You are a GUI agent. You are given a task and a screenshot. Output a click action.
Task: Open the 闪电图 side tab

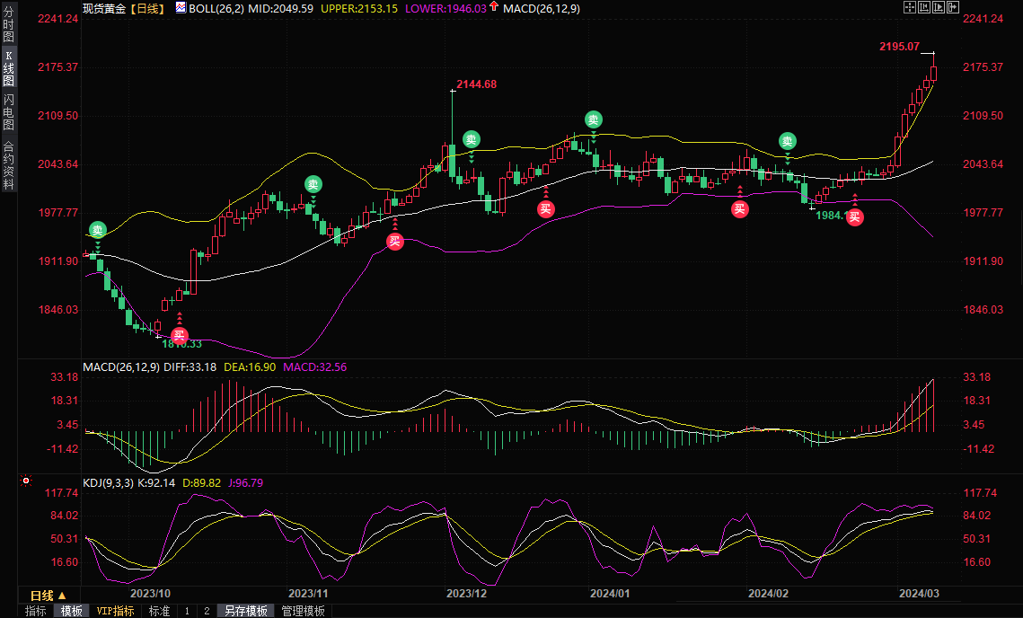click(8, 111)
